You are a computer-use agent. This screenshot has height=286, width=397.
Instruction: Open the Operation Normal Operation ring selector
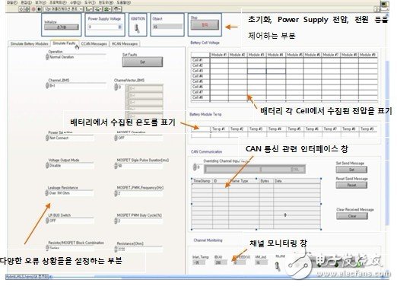[76, 57]
